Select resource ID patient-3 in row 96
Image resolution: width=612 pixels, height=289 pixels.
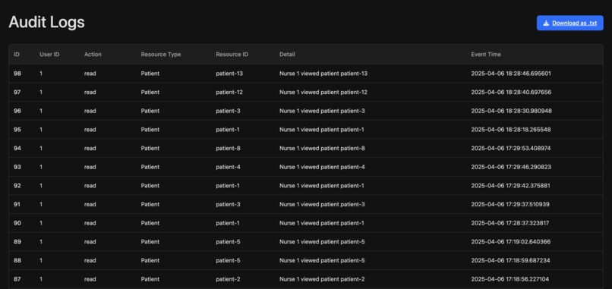click(x=228, y=111)
